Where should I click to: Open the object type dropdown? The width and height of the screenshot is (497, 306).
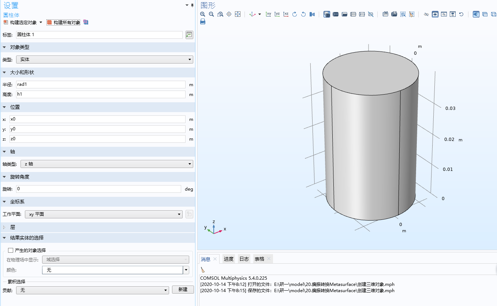105,60
